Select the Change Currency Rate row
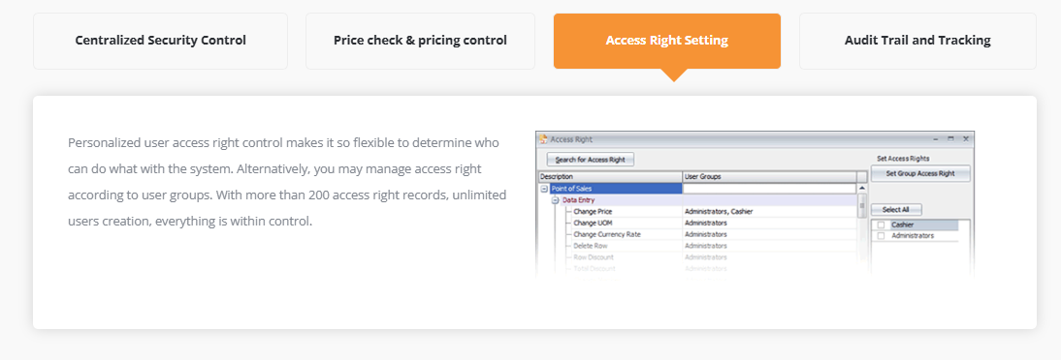 [x=697, y=234]
